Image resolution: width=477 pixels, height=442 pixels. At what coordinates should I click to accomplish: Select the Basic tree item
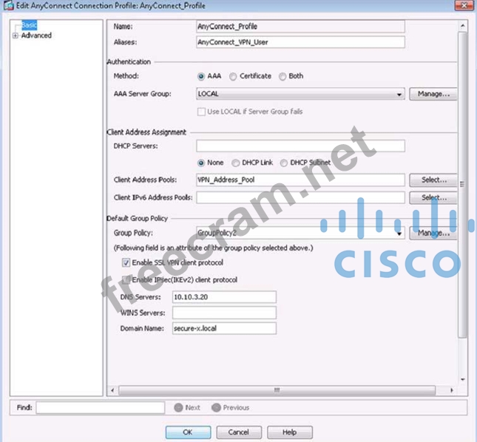(x=30, y=26)
